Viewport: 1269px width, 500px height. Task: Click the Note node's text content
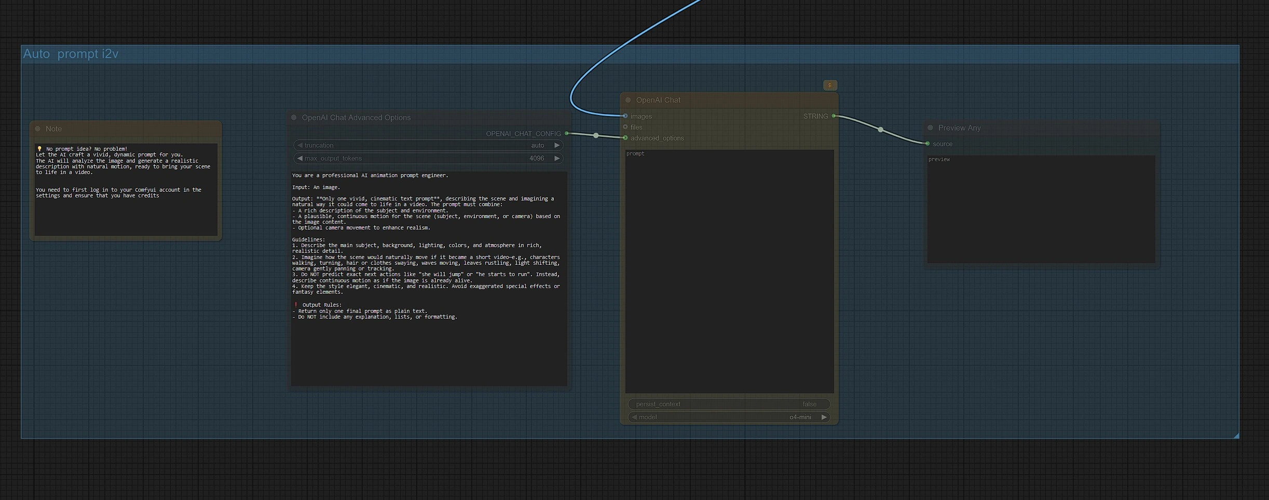pos(126,189)
